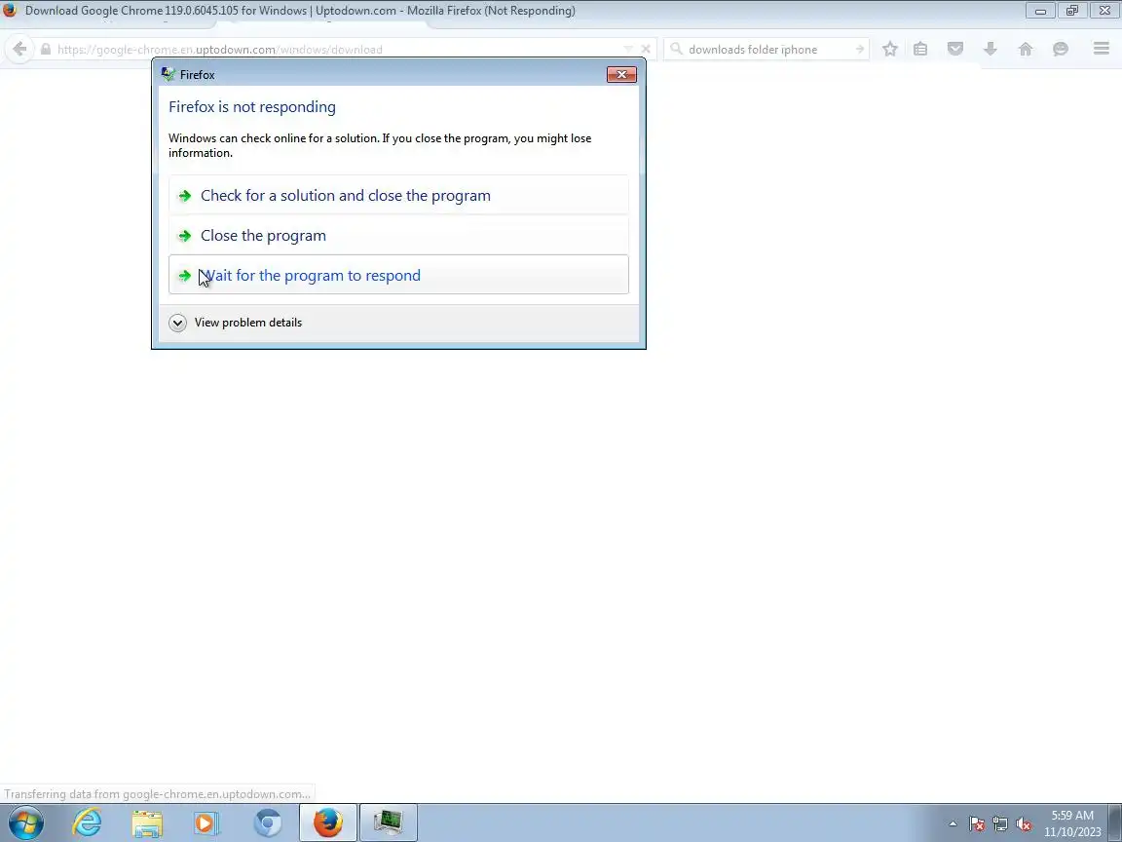
Task: Open Action Center flag icon
Action: click(977, 824)
